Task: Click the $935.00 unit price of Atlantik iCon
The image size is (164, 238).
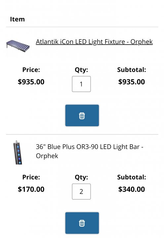Action: [x=31, y=82]
